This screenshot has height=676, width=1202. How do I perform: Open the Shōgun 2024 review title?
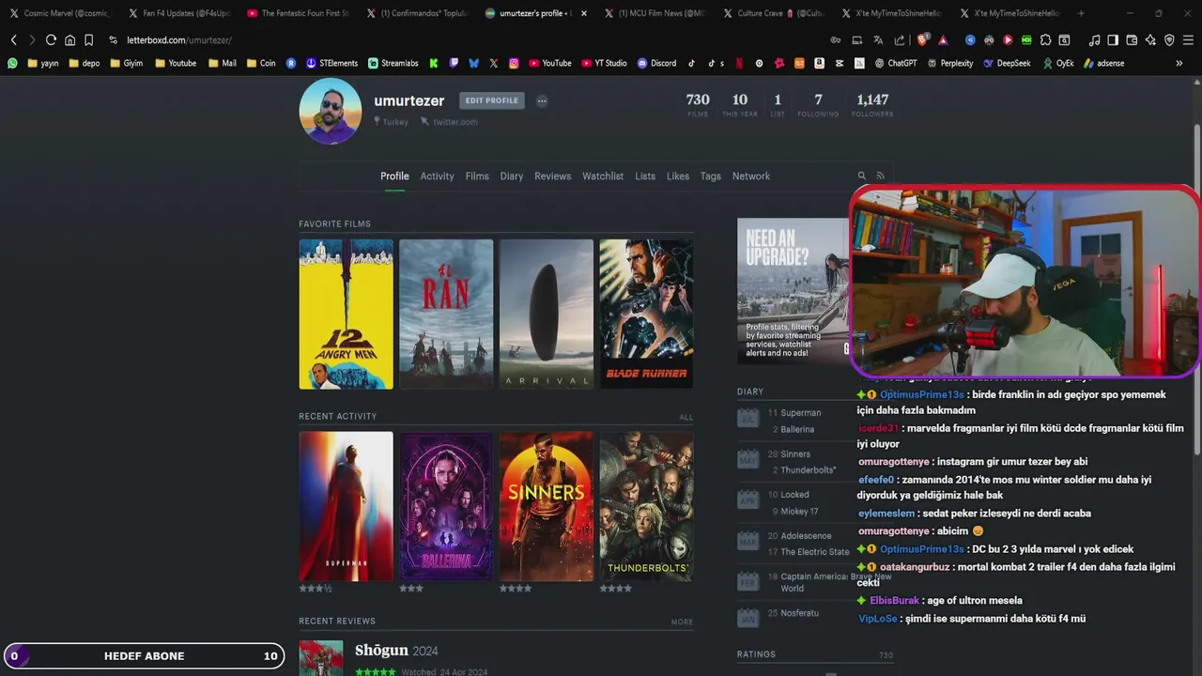[381, 650]
